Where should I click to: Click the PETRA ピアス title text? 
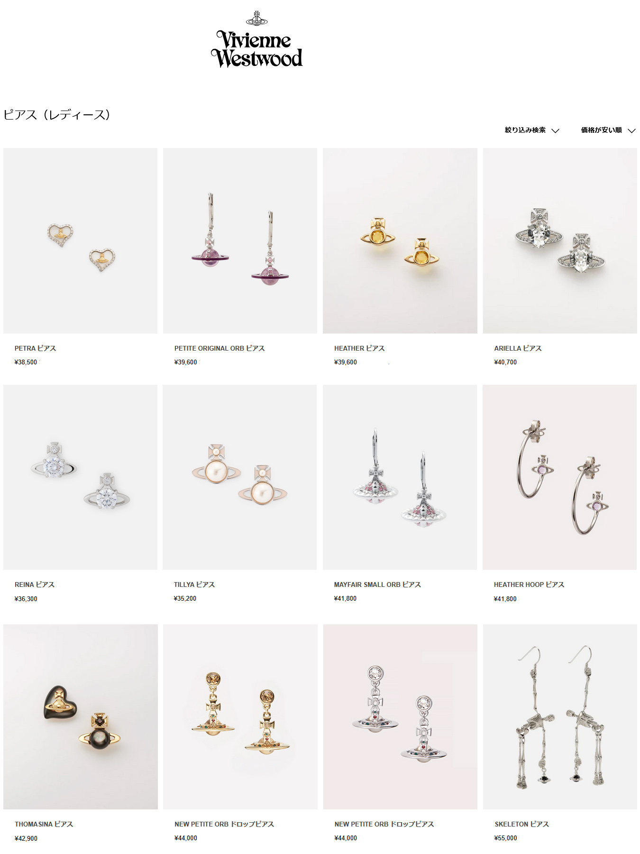tap(35, 348)
